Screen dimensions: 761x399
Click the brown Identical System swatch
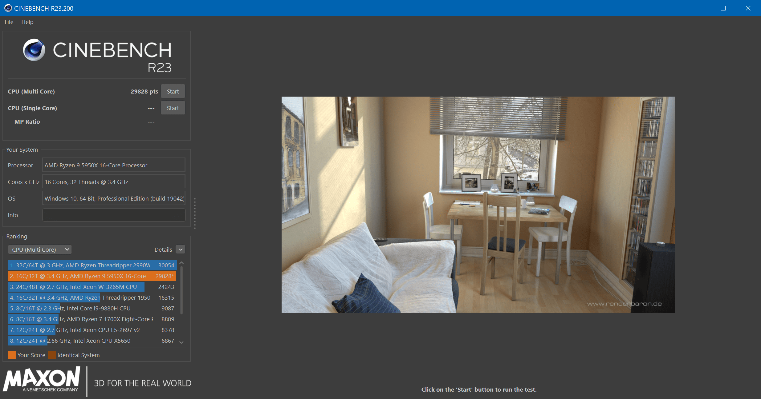coord(52,355)
